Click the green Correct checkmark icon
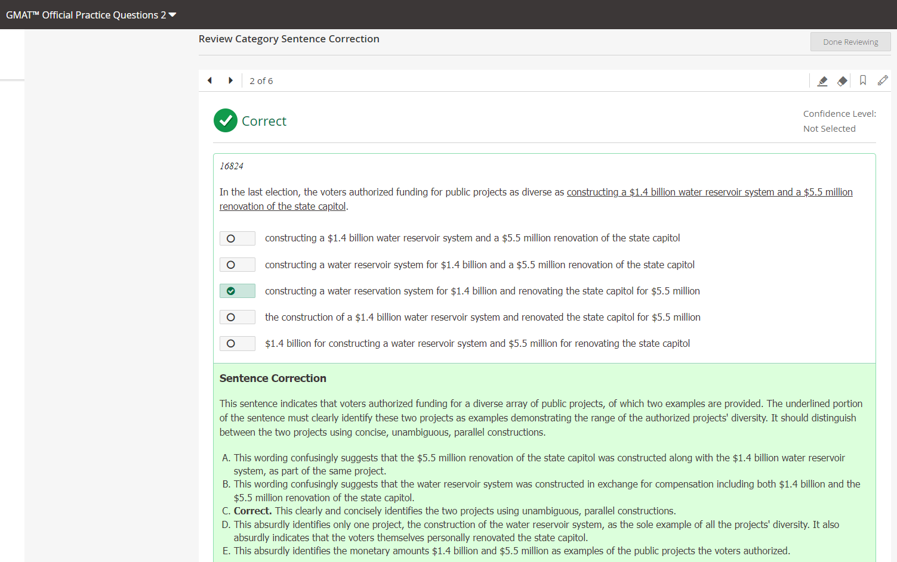The image size is (897, 562). point(226,120)
